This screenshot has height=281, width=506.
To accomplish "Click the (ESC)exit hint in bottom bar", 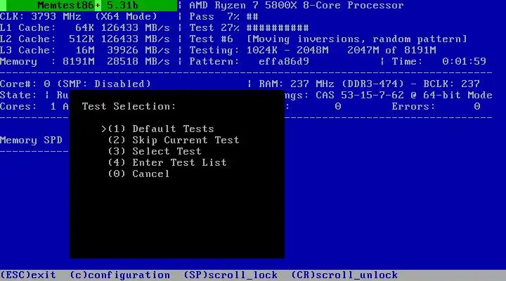I will pos(28,275).
